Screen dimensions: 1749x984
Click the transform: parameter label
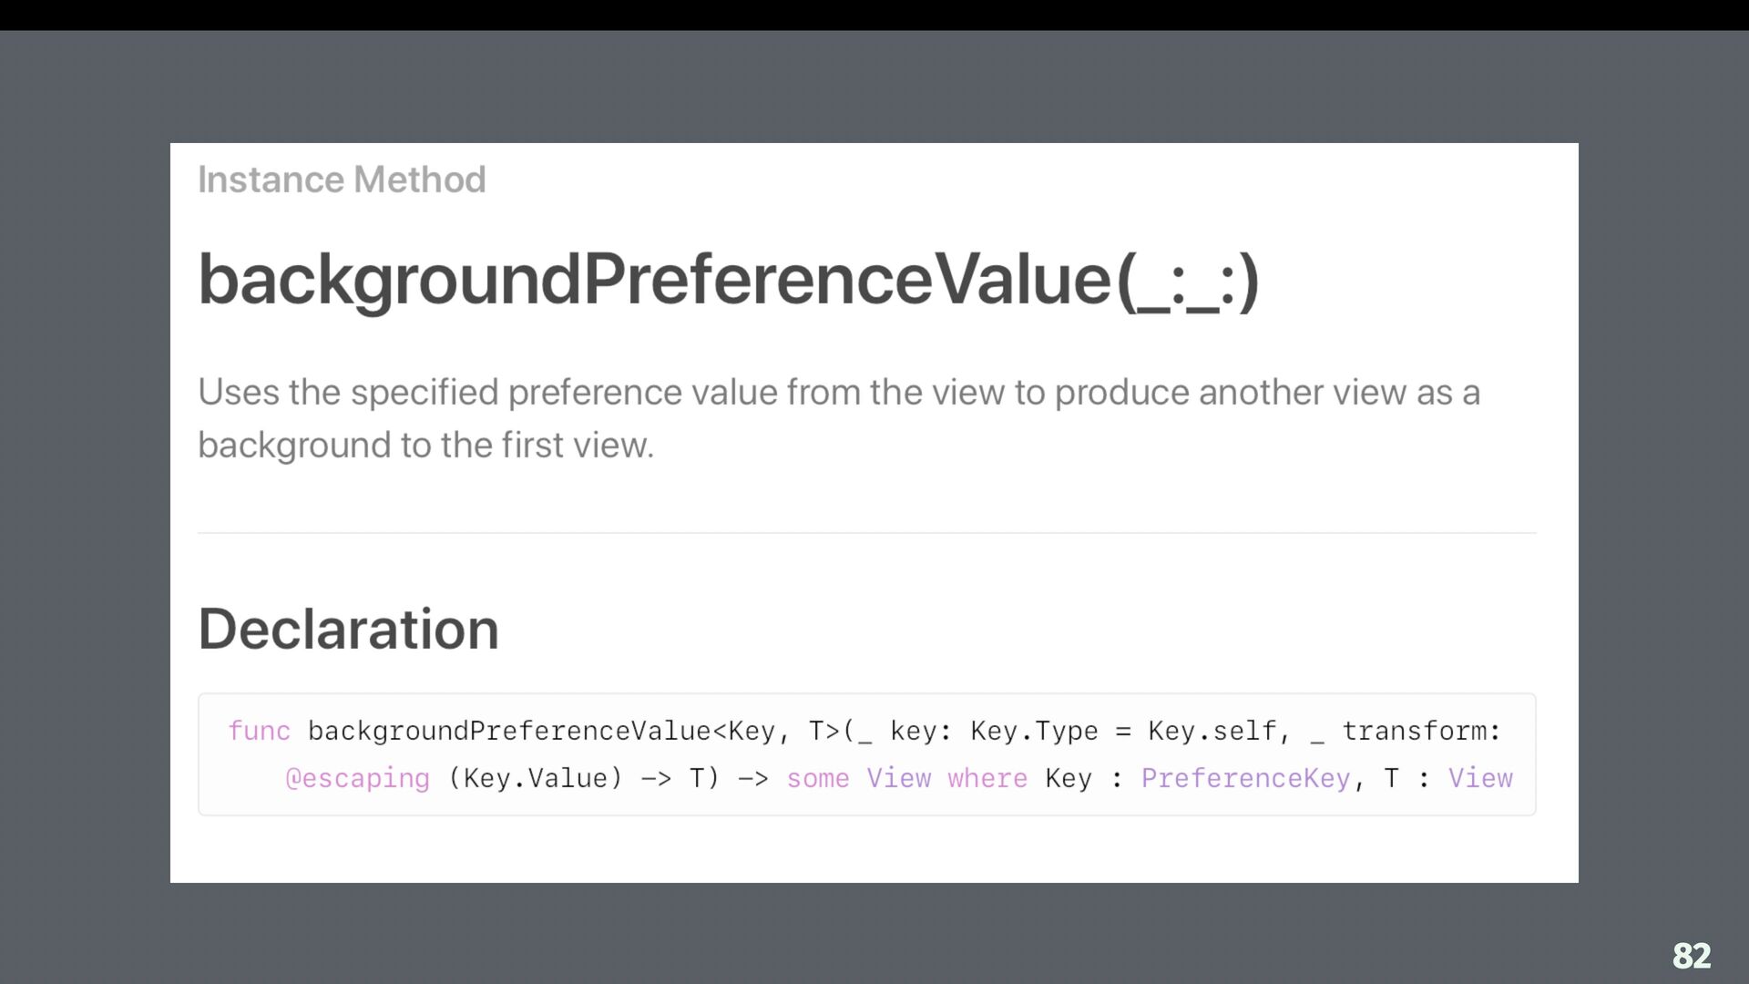coord(1421,731)
